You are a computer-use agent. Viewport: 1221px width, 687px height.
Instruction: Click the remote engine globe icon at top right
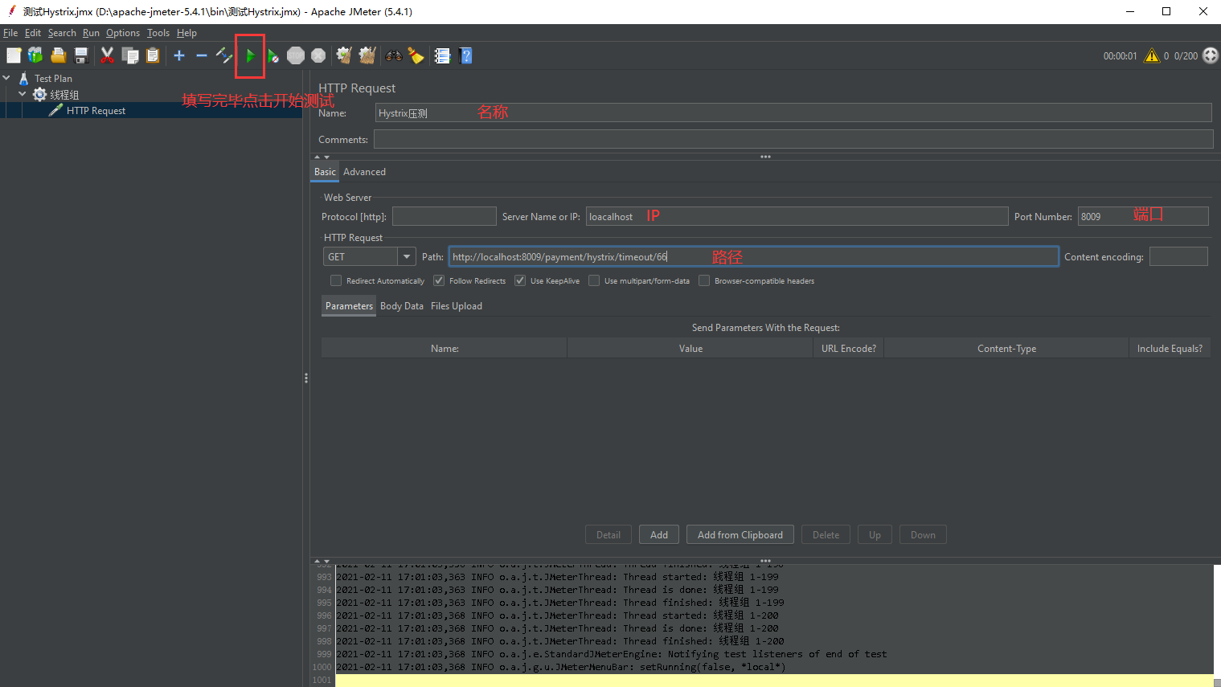(1211, 55)
